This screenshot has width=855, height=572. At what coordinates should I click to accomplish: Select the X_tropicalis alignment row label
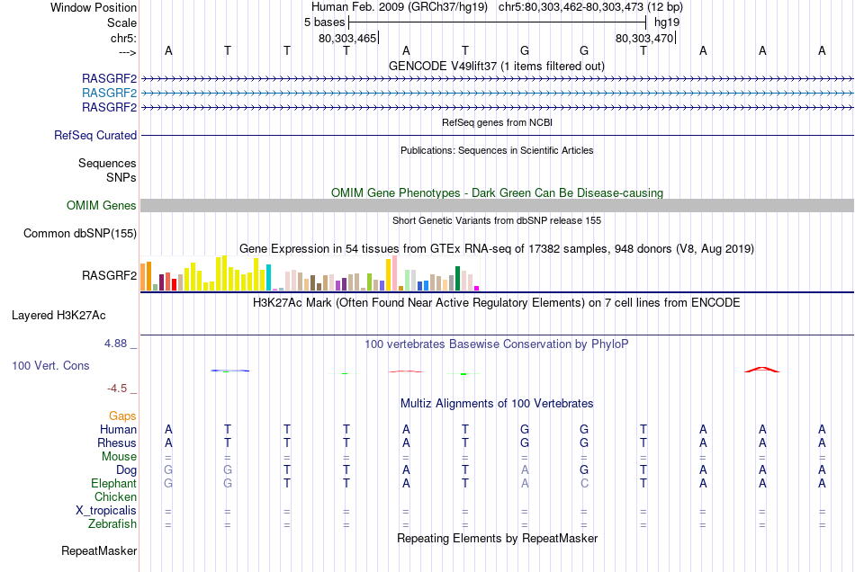pyautogui.click(x=106, y=511)
